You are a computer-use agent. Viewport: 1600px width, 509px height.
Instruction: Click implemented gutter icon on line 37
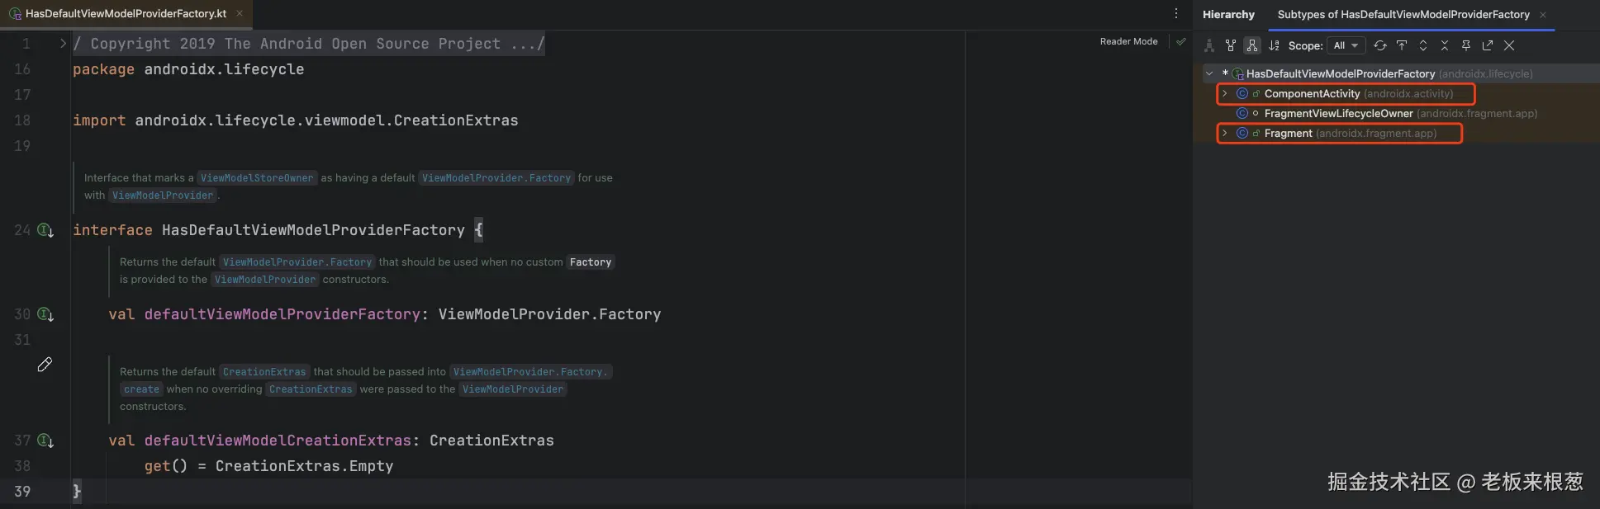point(46,441)
